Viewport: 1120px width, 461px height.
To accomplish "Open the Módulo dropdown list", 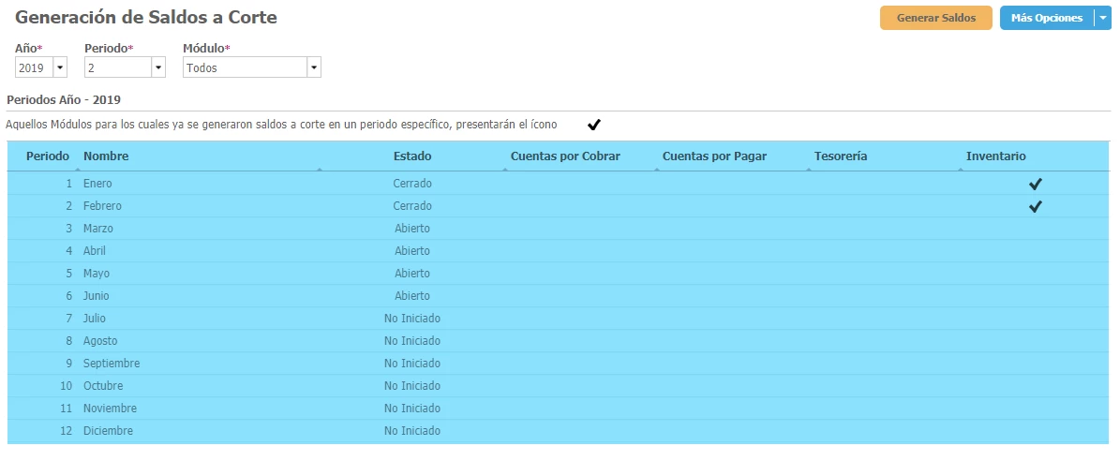I will click(x=313, y=67).
